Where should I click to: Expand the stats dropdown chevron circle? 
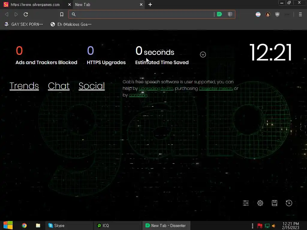pyautogui.click(x=203, y=55)
